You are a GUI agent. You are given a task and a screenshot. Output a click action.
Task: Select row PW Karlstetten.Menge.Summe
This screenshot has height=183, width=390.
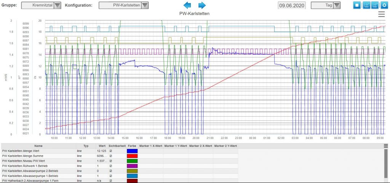(119, 156)
